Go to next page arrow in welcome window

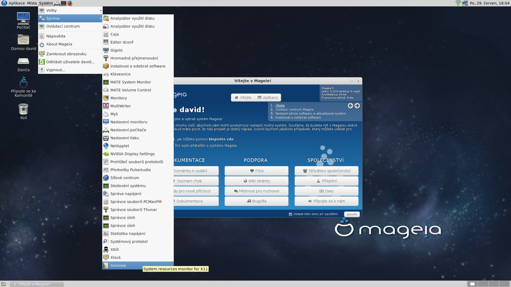pos(357,106)
